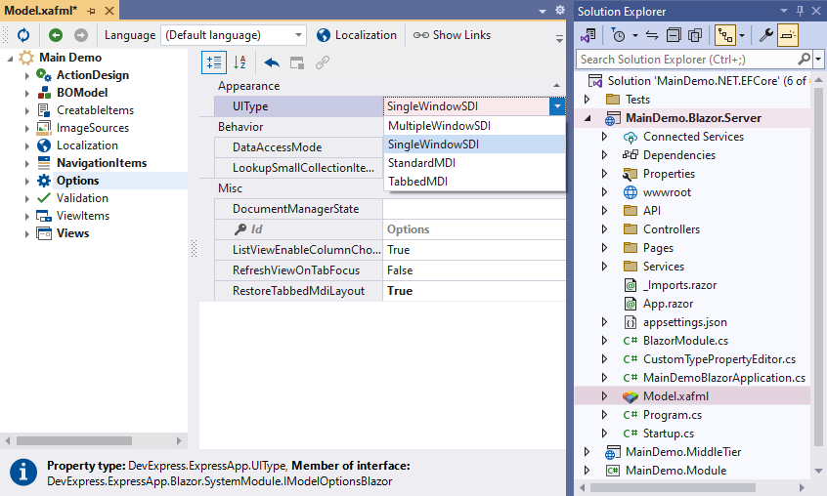
Task: Select the wwwroot folder
Action: pos(667,192)
